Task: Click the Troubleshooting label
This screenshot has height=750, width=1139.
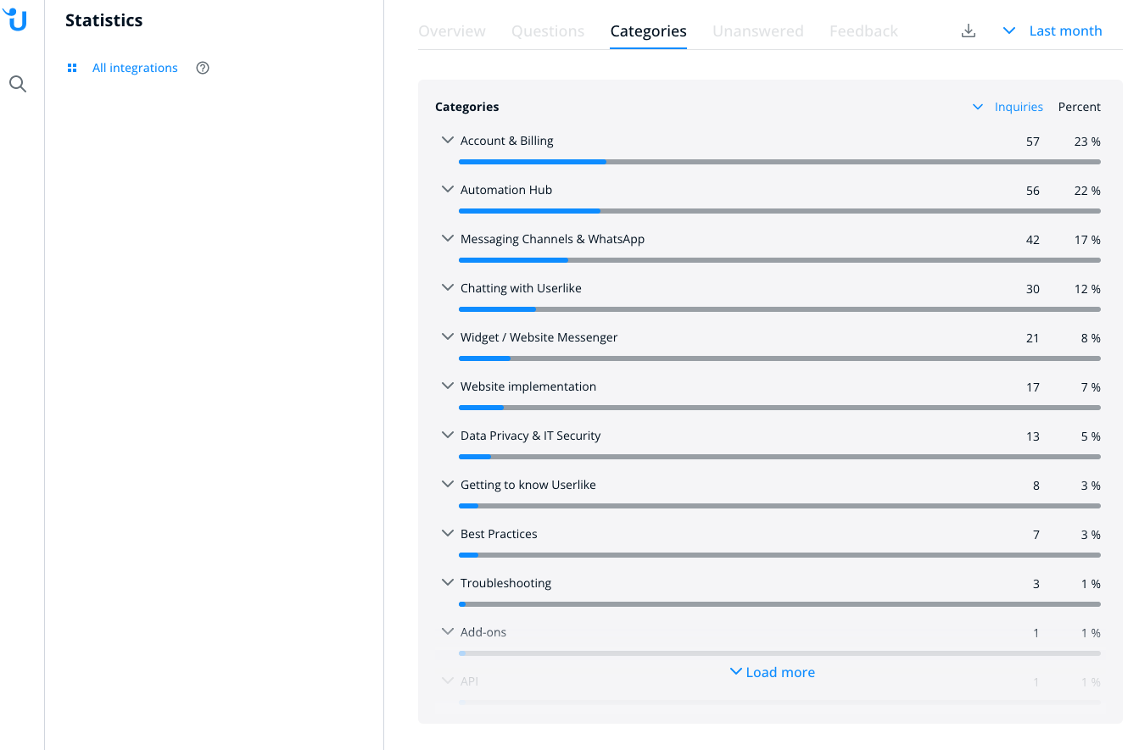Action: click(505, 583)
